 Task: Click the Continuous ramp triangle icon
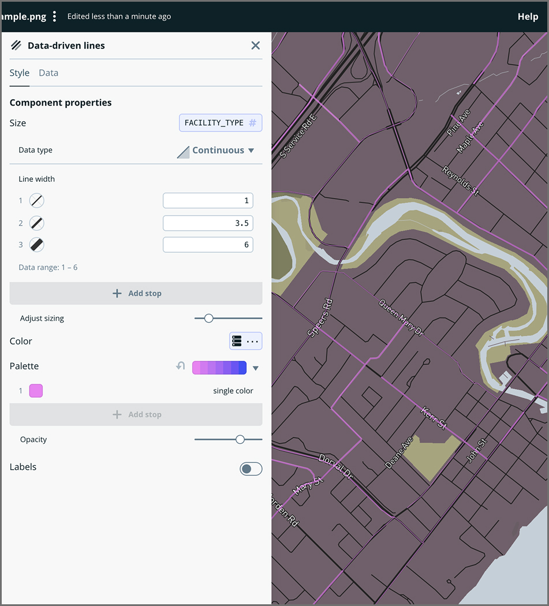coord(183,150)
